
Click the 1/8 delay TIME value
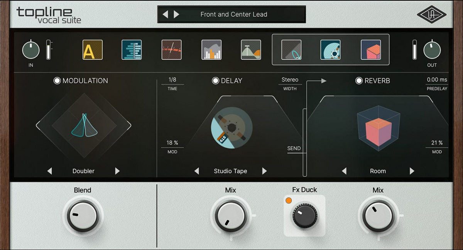(172, 80)
